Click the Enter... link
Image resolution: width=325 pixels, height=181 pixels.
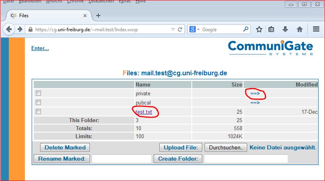point(40,48)
